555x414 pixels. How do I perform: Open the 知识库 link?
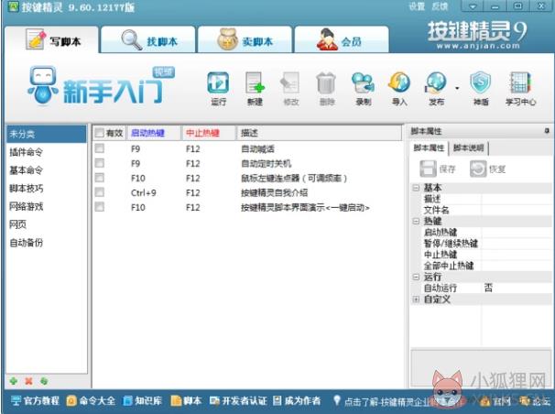143,401
